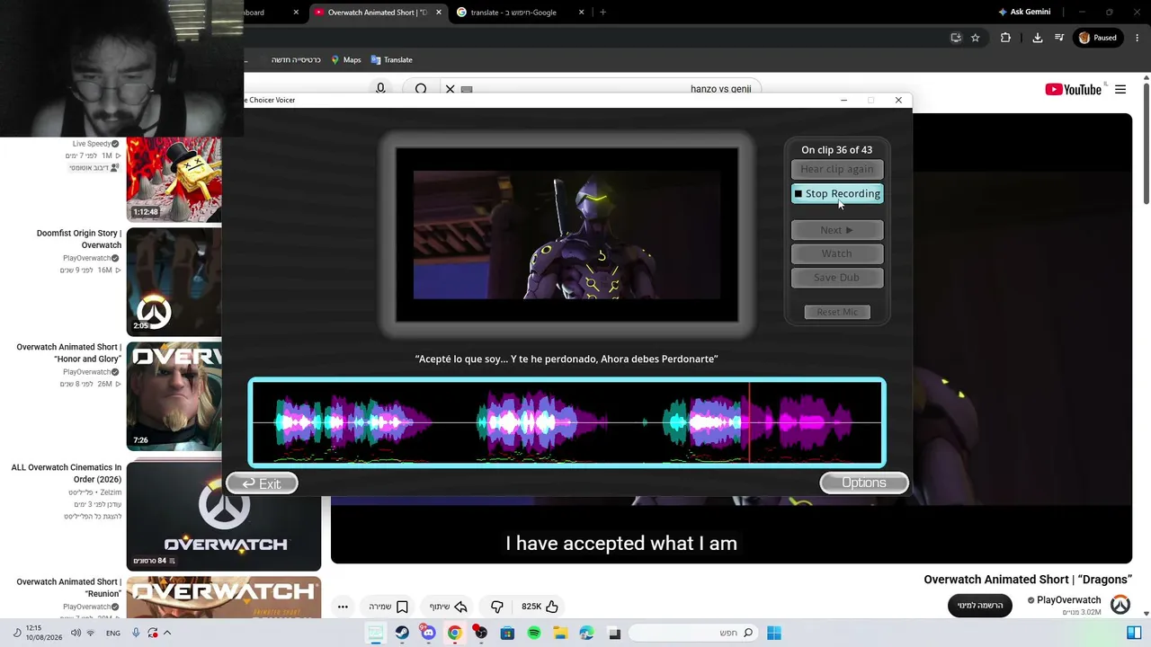Screen dimensions: 1151x647
Task: Open the voicer Options
Action: (x=864, y=483)
